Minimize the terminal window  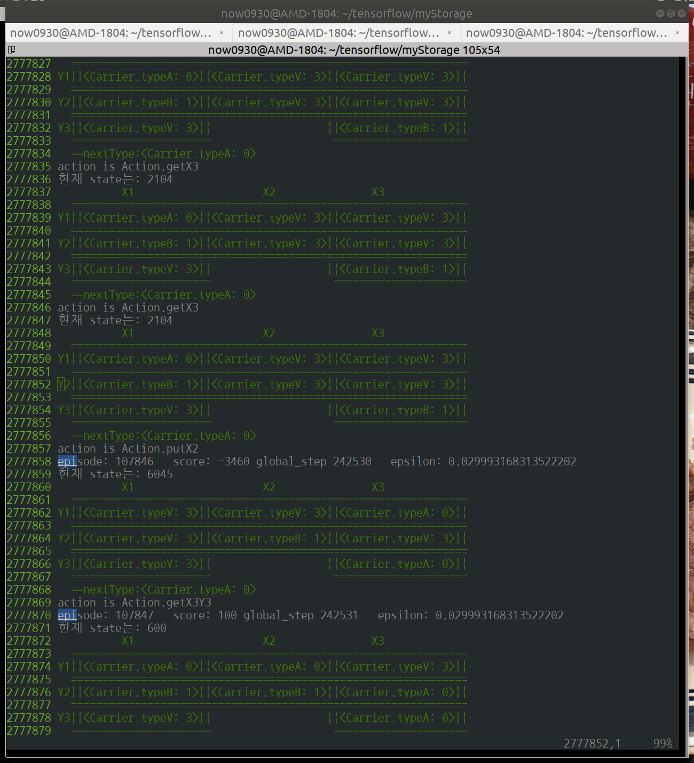(660, 13)
